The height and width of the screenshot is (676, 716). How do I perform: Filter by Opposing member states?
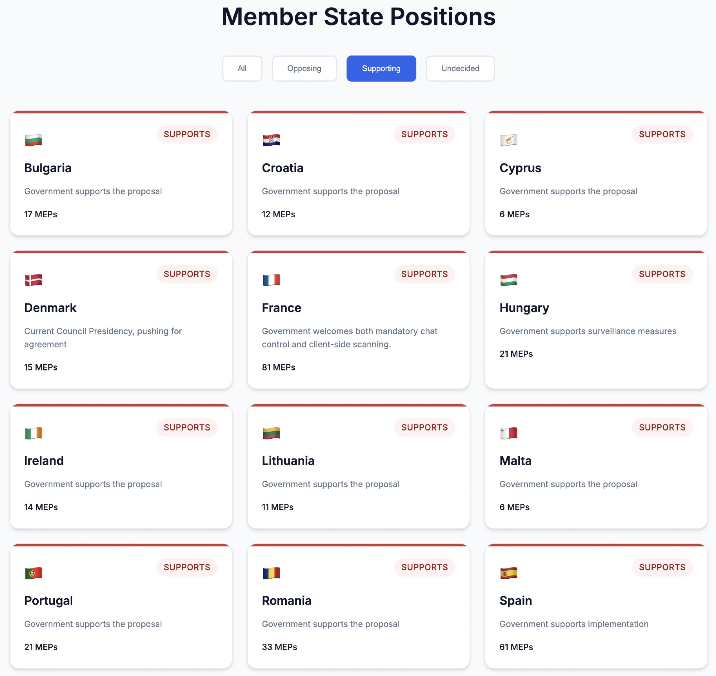point(304,68)
